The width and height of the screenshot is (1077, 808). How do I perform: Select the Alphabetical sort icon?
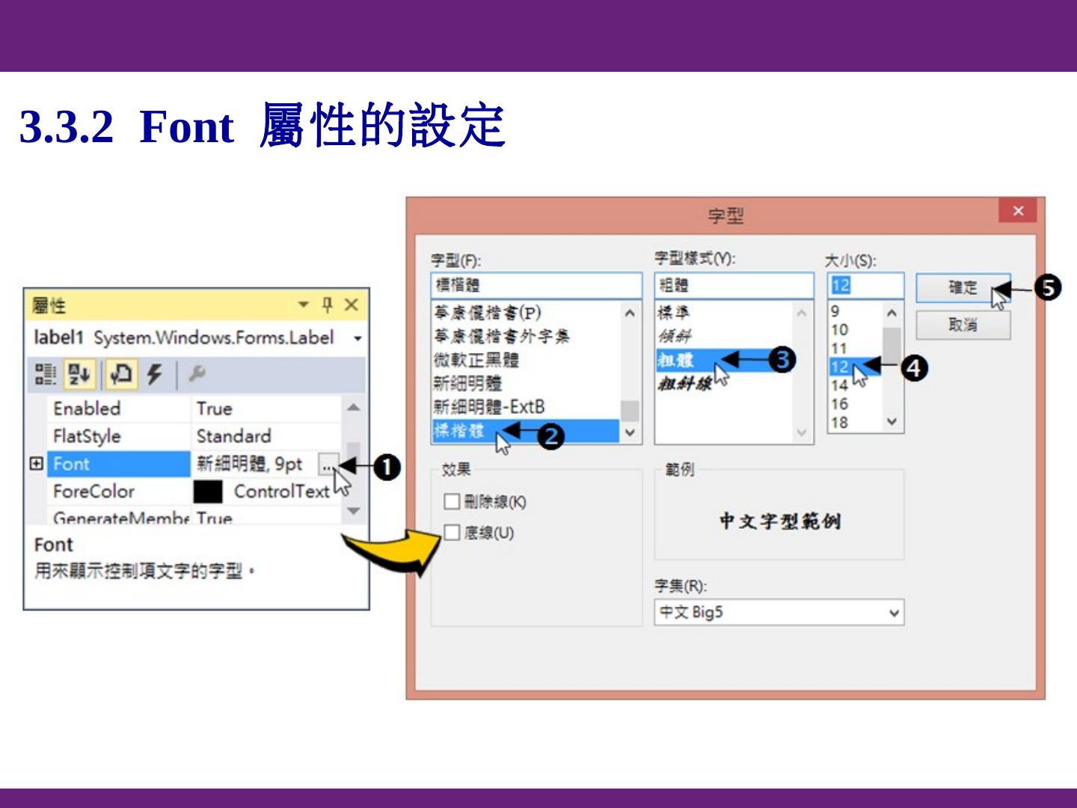79,374
